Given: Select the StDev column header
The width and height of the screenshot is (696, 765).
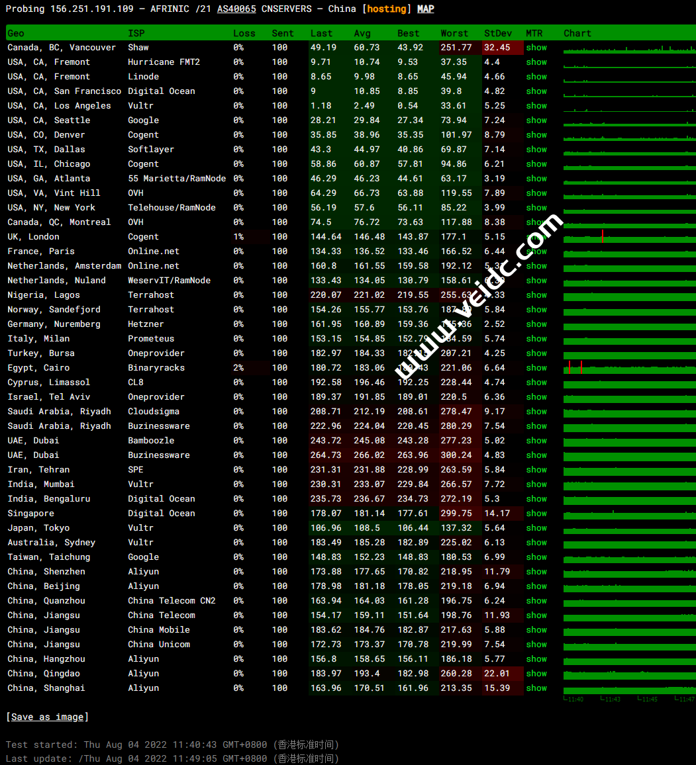Looking at the screenshot, I should coord(497,33).
